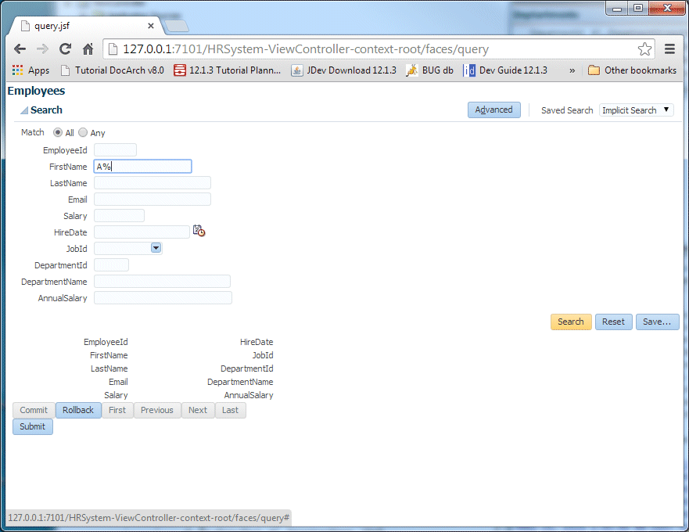Image resolution: width=689 pixels, height=532 pixels.
Task: Click the browser address bar URL
Action: click(306, 49)
